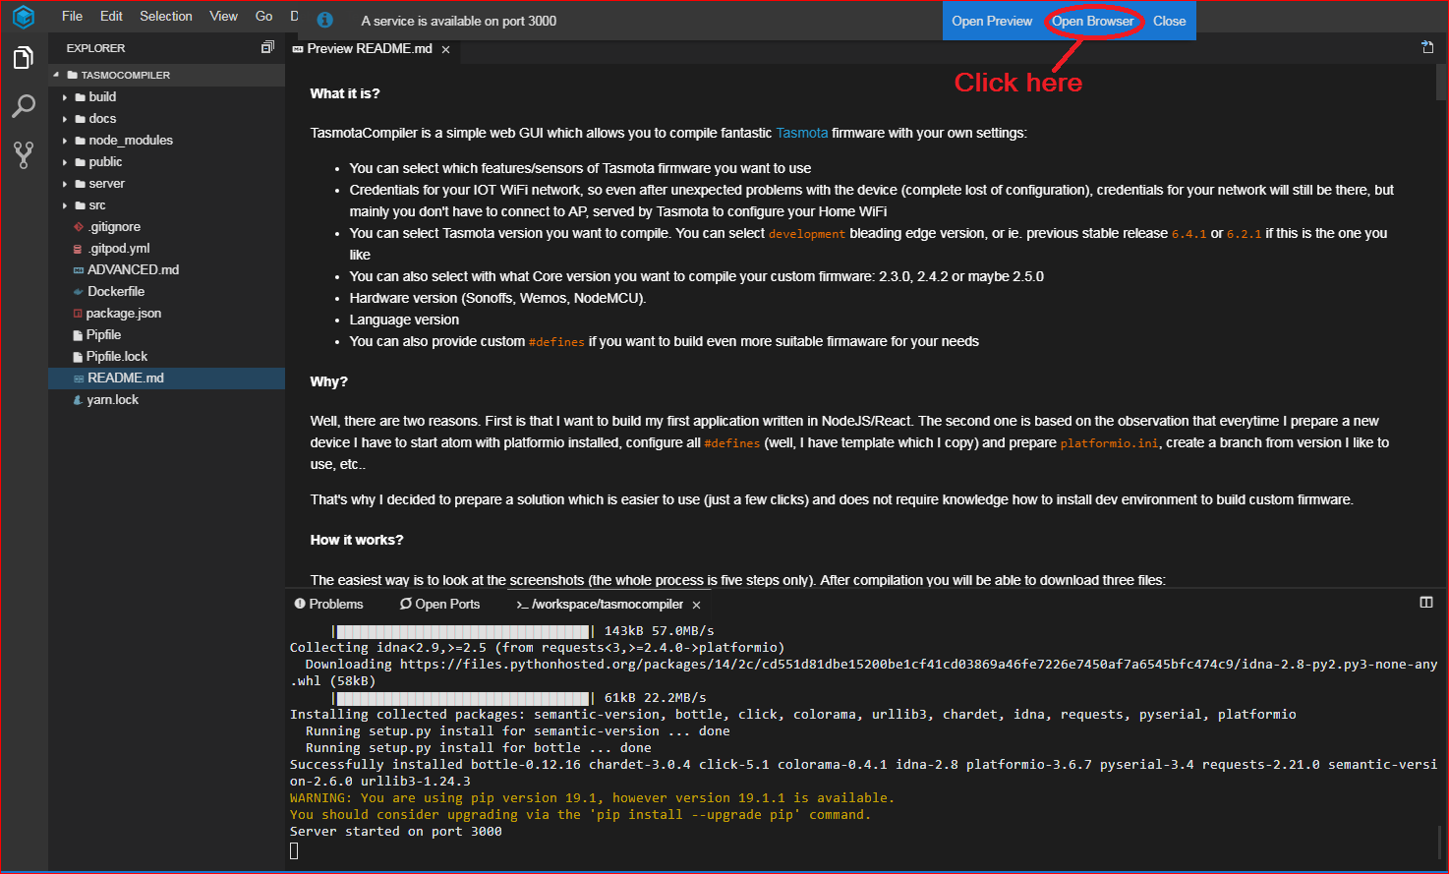1449x874 pixels.
Task: Click the 'What it is?' heading
Action: point(345,93)
